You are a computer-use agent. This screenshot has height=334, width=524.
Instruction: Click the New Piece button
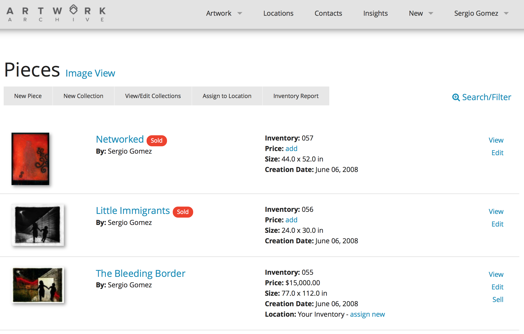[x=28, y=96]
